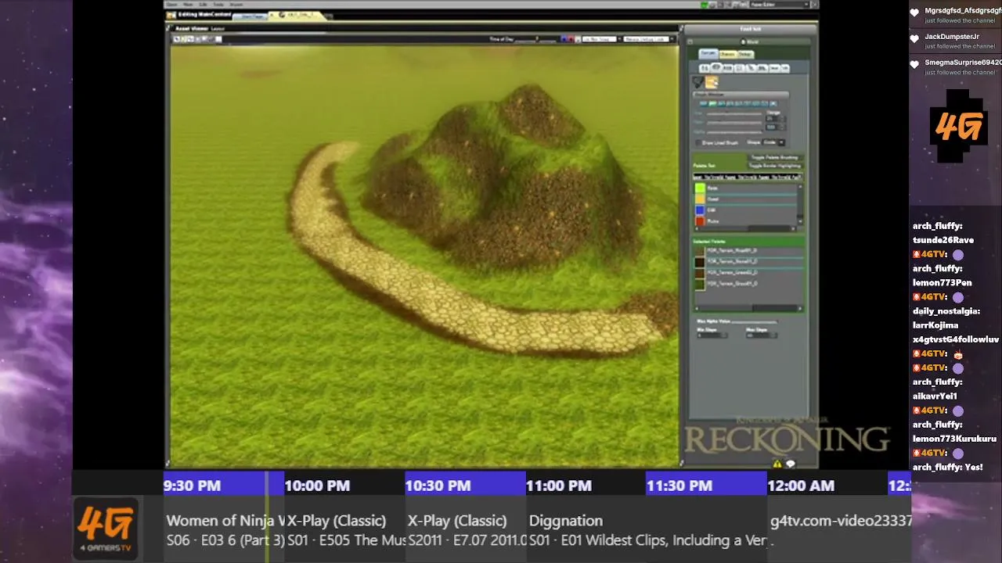Select the red palette color swatch

click(700, 221)
